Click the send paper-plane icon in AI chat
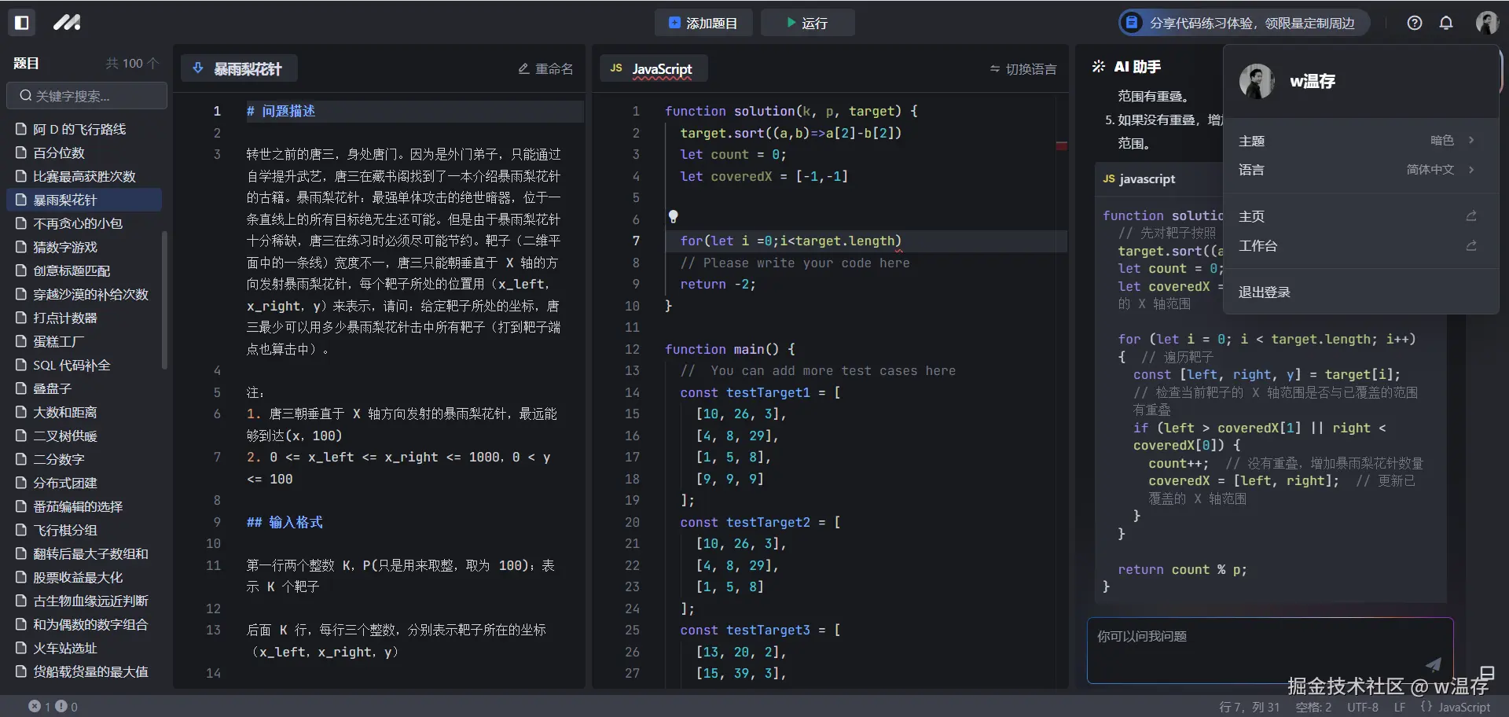 [x=1434, y=664]
